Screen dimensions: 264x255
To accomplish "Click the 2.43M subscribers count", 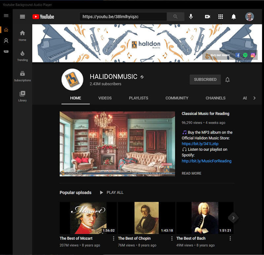I will pos(105,84).
